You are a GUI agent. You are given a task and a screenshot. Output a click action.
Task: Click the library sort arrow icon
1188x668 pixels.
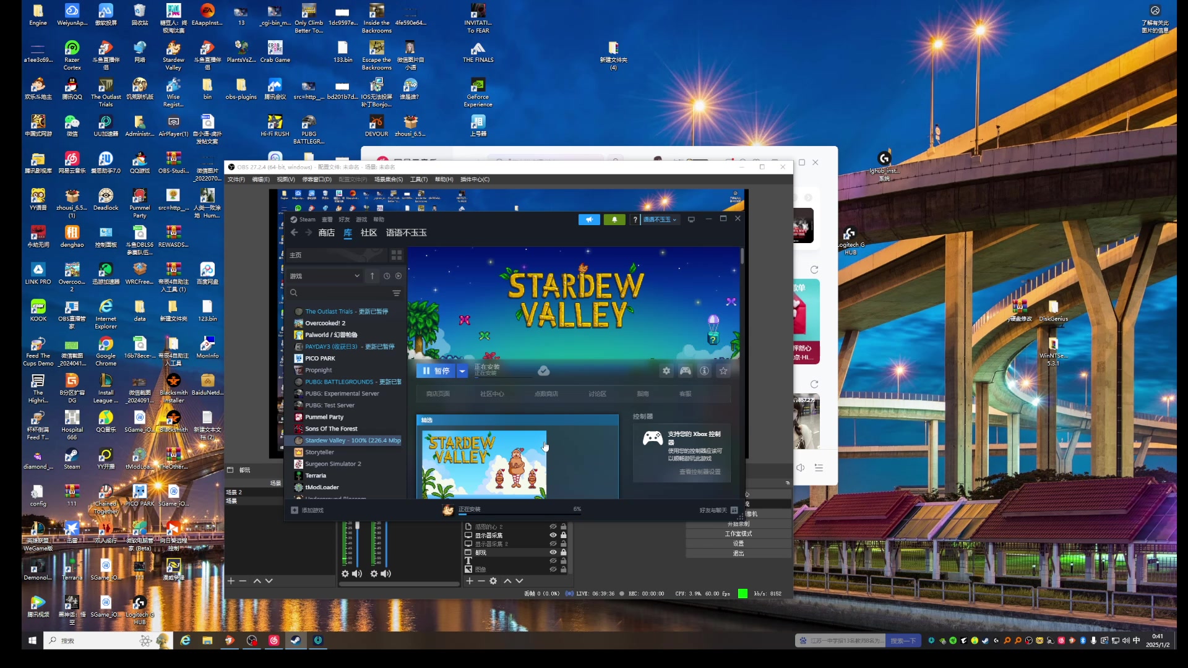tap(372, 276)
